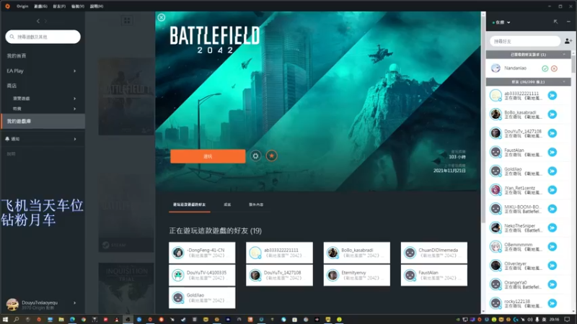Open the DouyuTvxiaoyequ profile menu chevron
This screenshot has width=577, height=324.
pos(75,303)
